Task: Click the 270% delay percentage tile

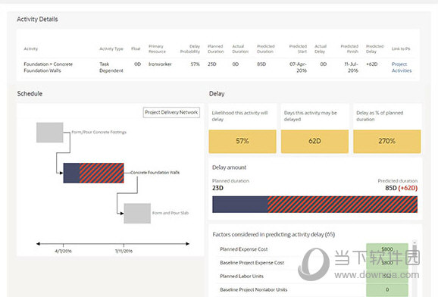Action: click(x=387, y=141)
